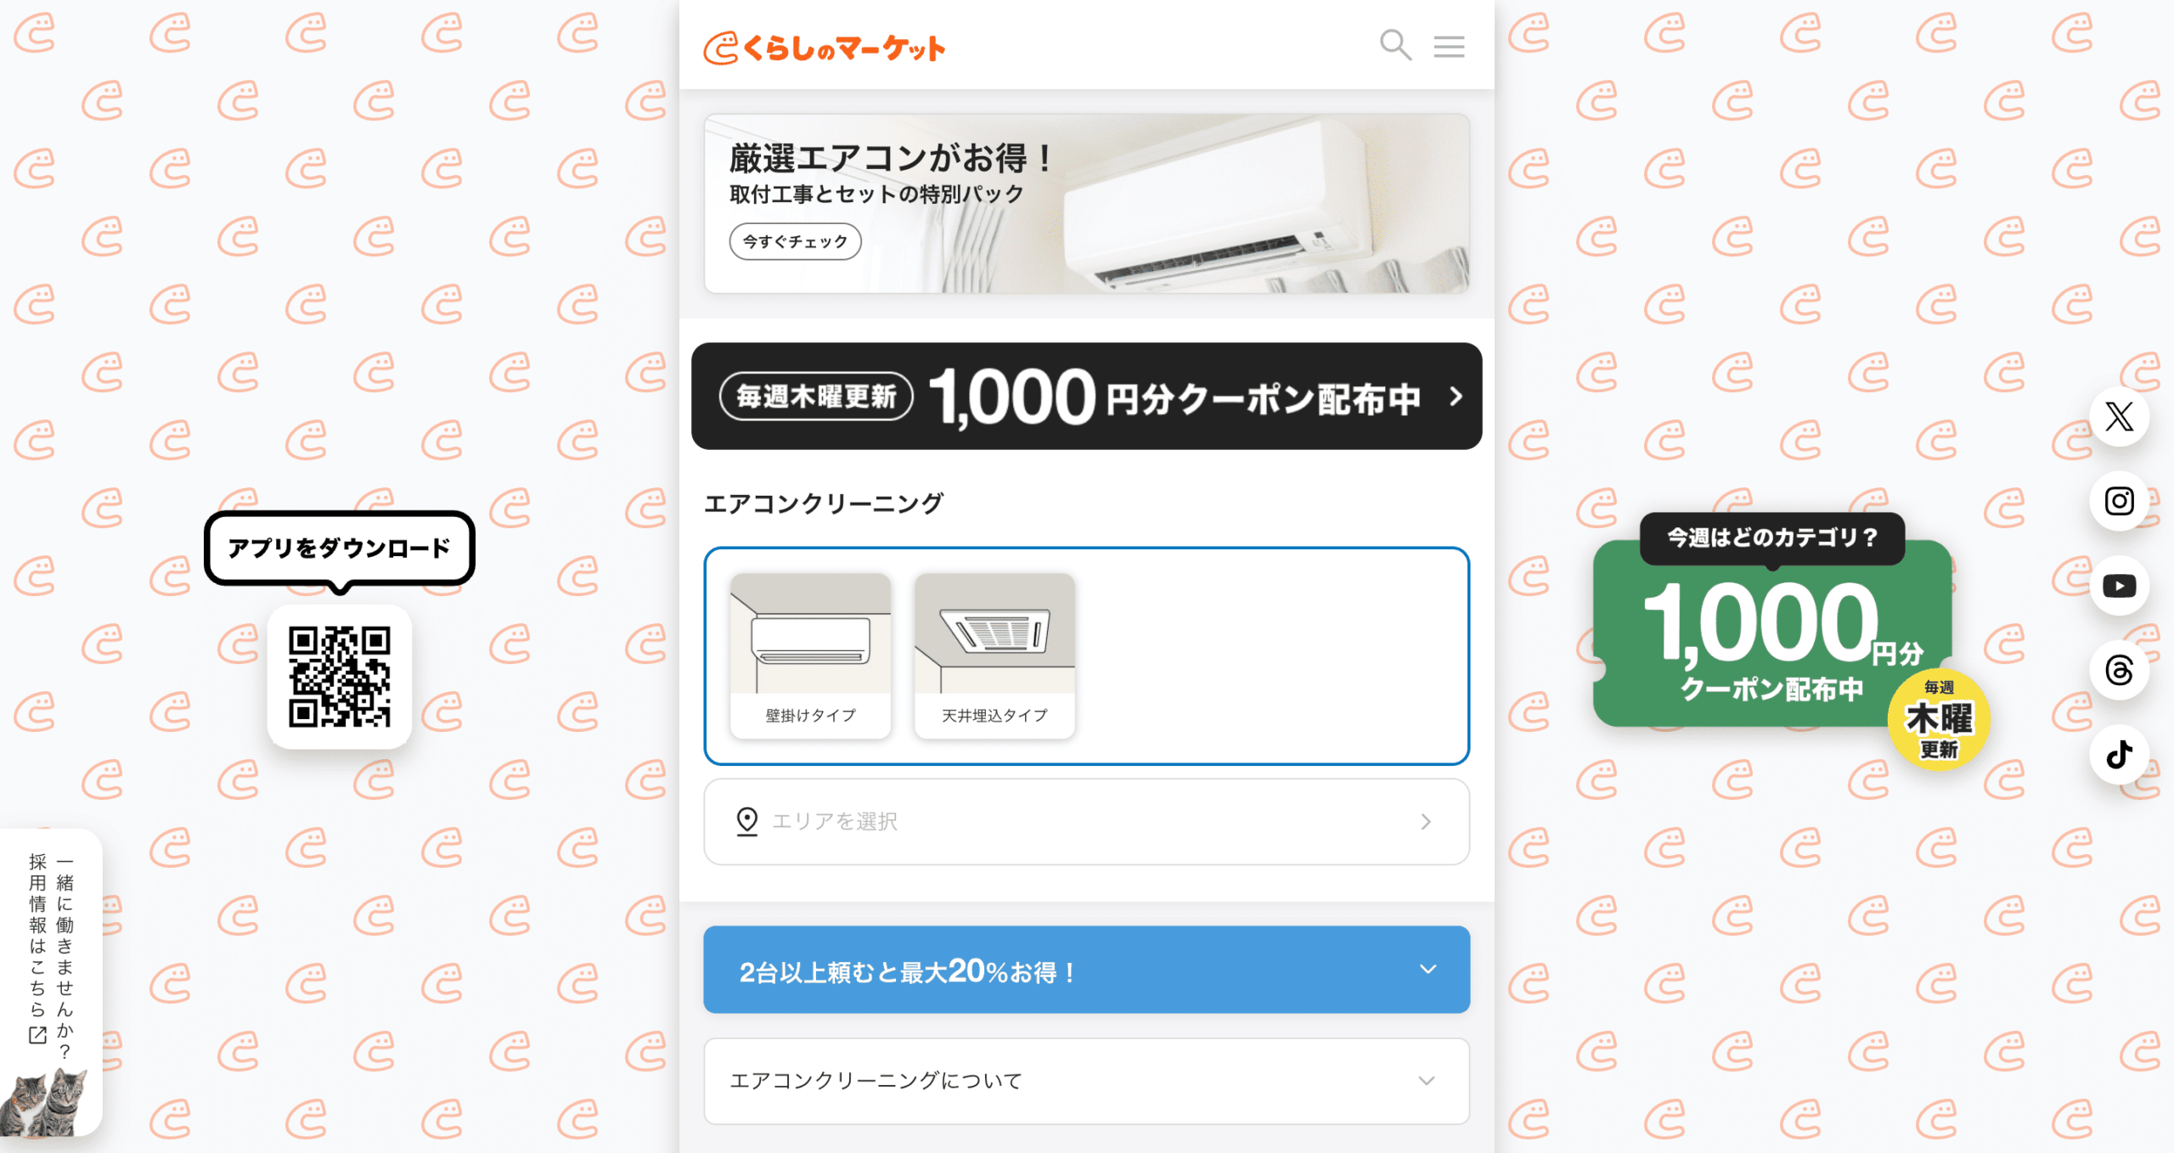Open the エリアを選択 area selector
Viewport: 2174px width, 1153px height.
pos(1085,820)
